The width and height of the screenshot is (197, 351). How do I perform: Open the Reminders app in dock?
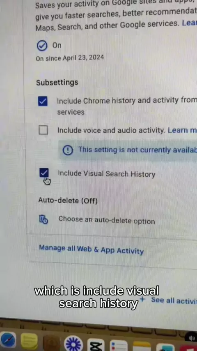[x=119, y=346]
